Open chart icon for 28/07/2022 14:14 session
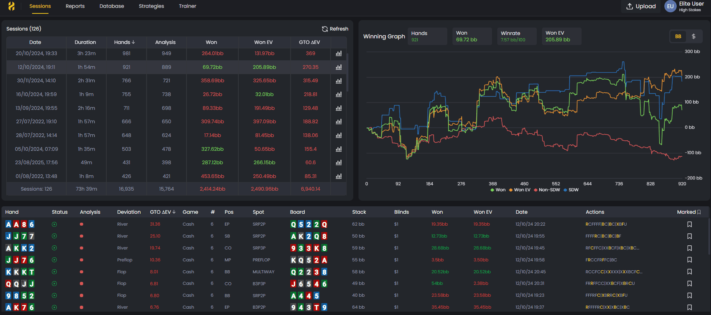This screenshot has height=315, width=711. (x=339, y=135)
